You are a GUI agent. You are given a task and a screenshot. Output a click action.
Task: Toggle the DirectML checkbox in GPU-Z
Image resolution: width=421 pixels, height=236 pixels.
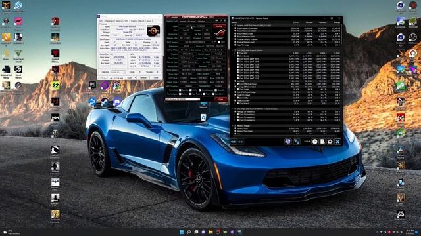(216, 90)
